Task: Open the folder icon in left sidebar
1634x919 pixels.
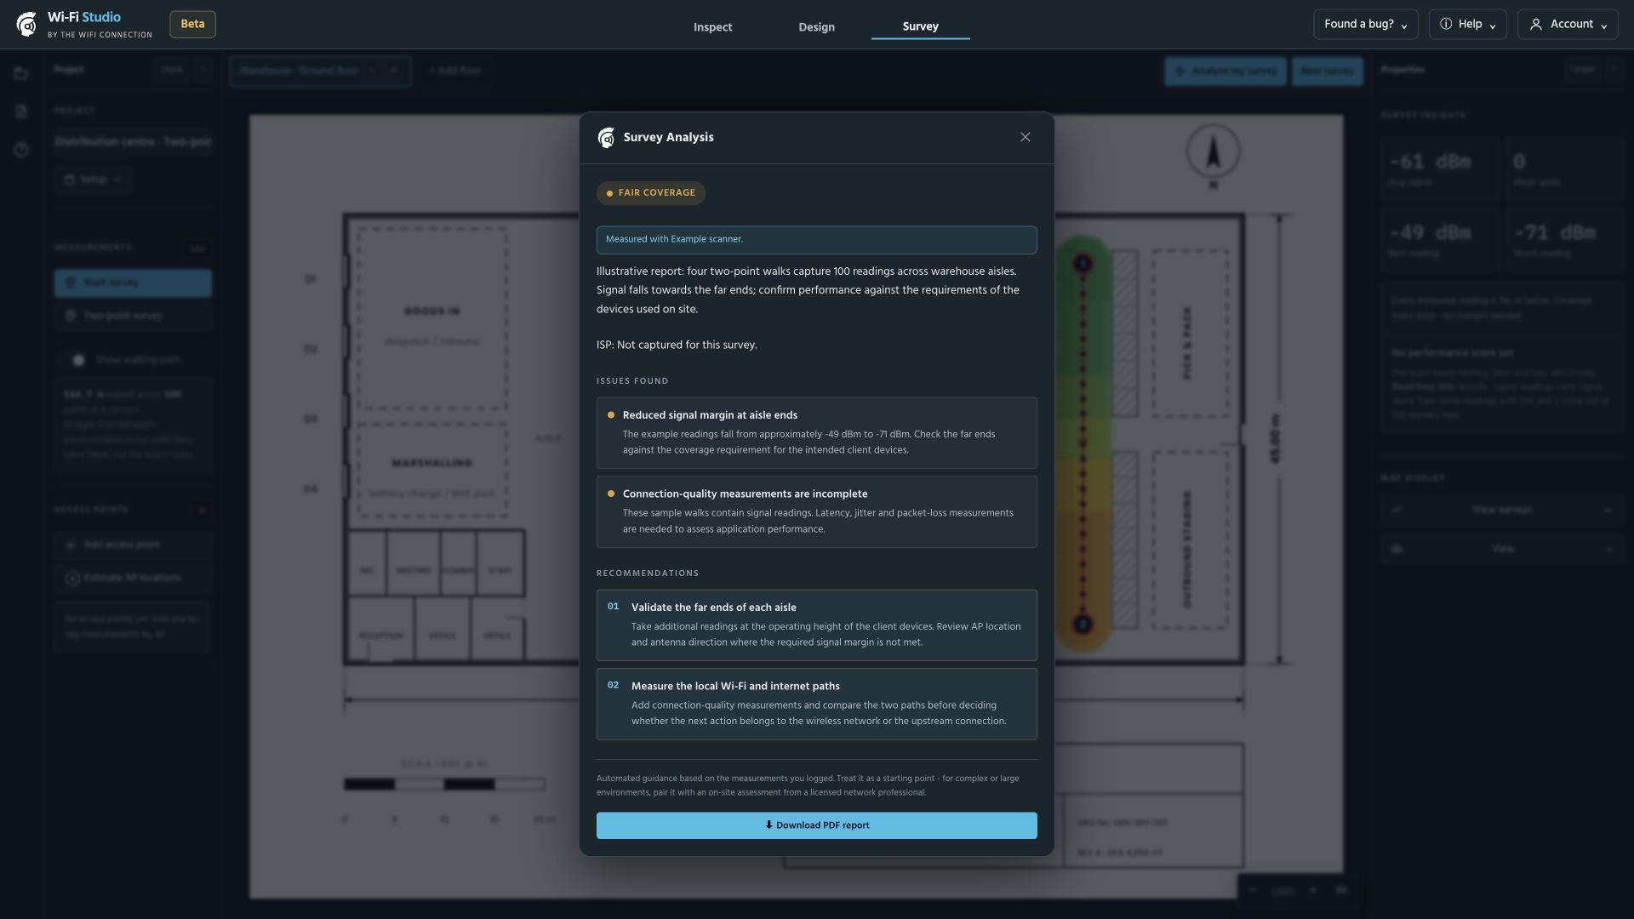Action: pyautogui.click(x=21, y=74)
